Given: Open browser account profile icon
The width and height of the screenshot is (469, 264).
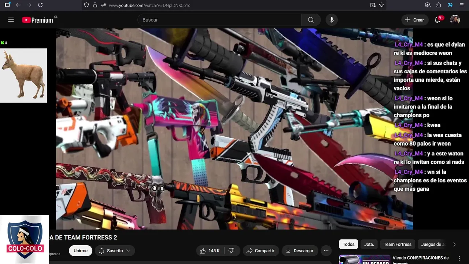Looking at the screenshot, I should coord(428,5).
